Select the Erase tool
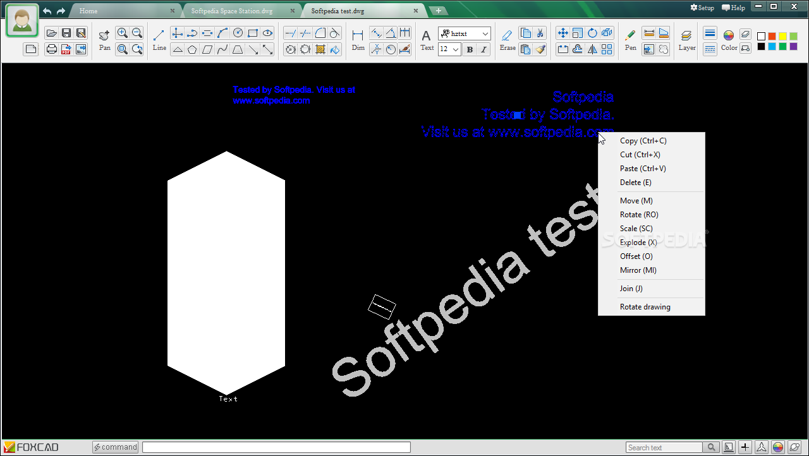 point(508,40)
